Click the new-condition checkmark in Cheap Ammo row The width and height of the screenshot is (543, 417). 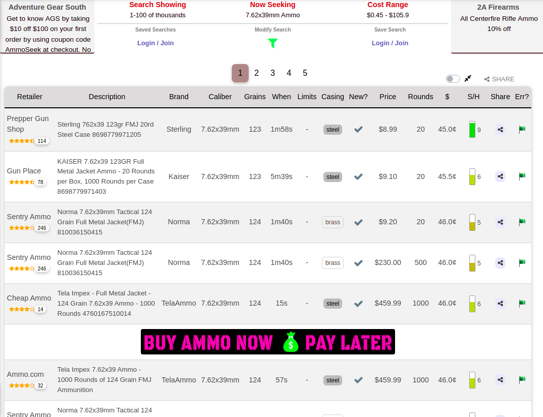tap(358, 304)
